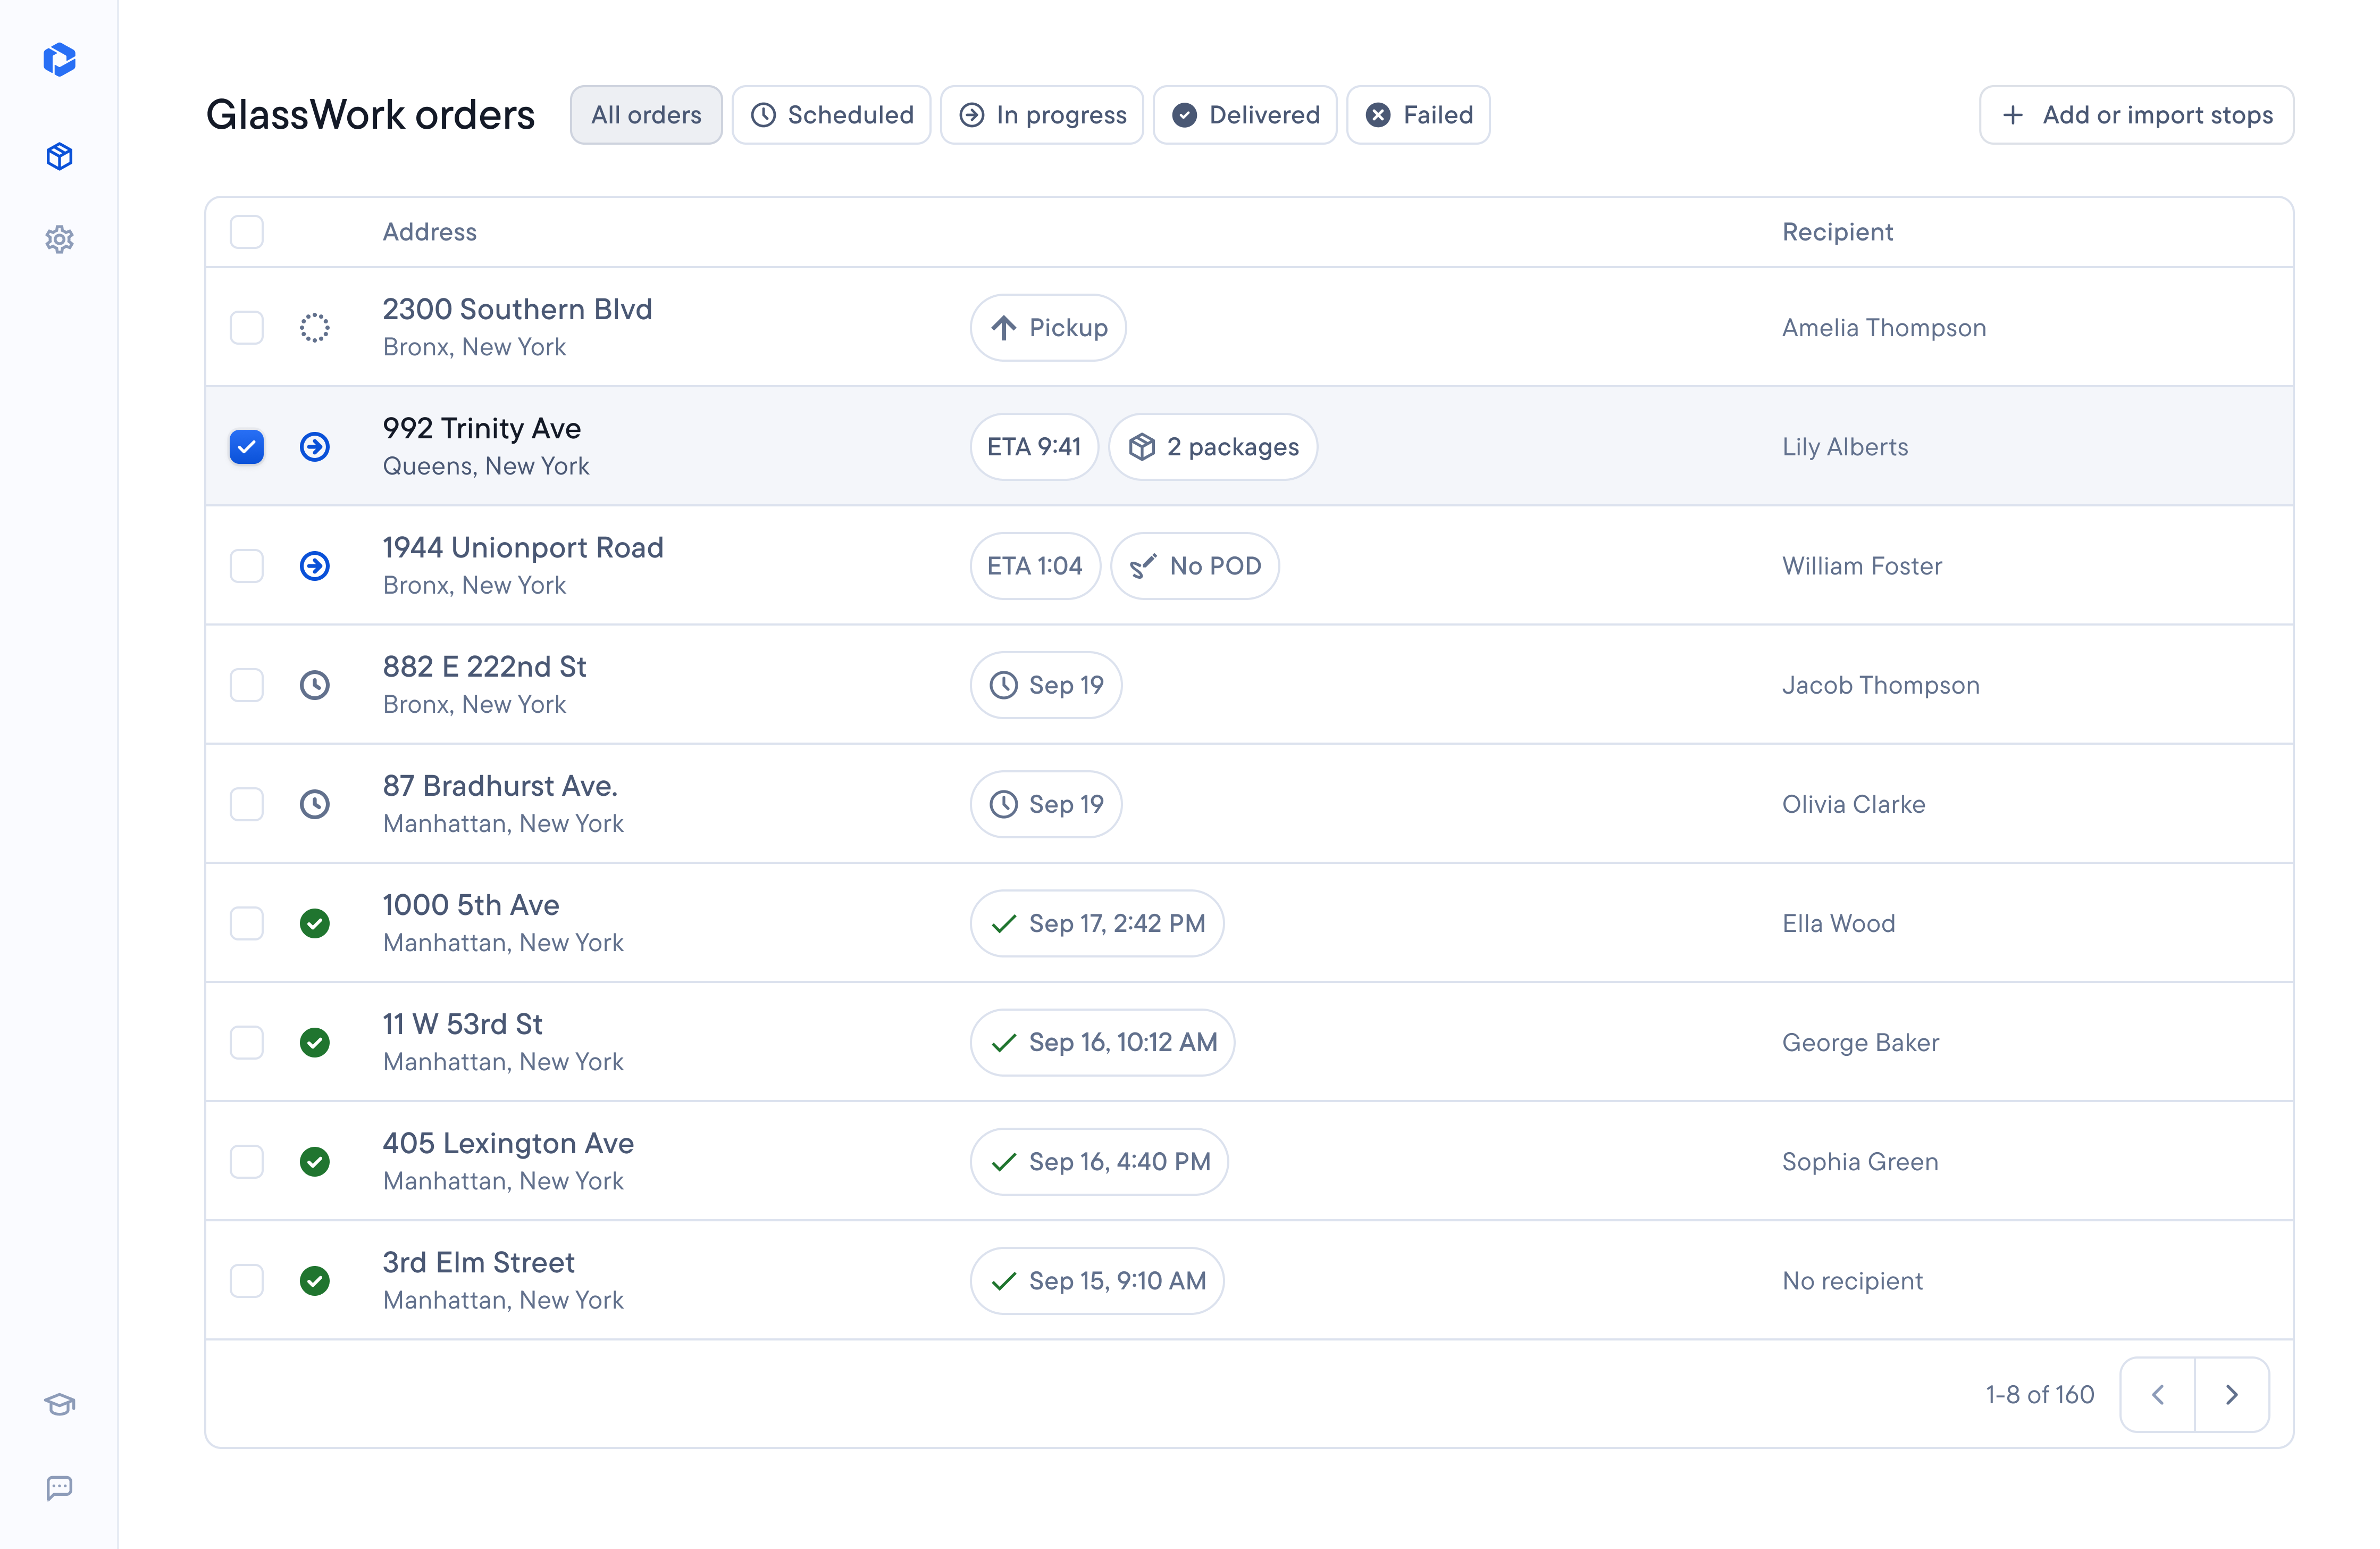Check the box for 405 Lexington Ave
The height and width of the screenshot is (1549, 2380).
click(246, 1161)
